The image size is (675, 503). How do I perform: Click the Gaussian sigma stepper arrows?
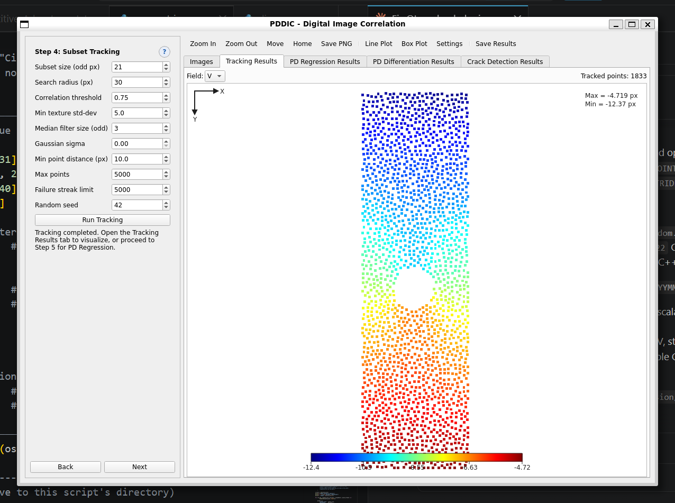(166, 144)
